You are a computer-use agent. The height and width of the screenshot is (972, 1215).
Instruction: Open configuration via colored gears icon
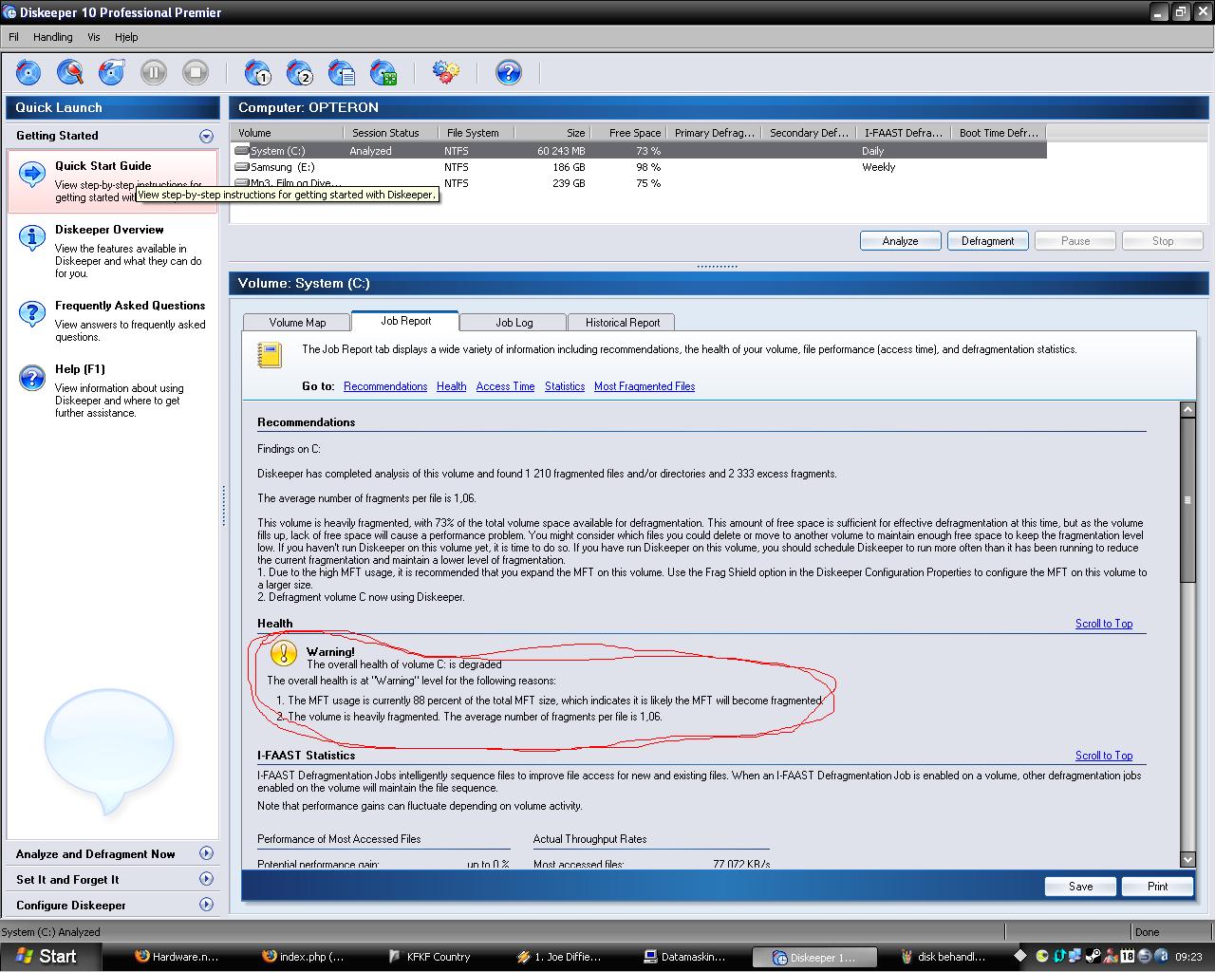[446, 72]
